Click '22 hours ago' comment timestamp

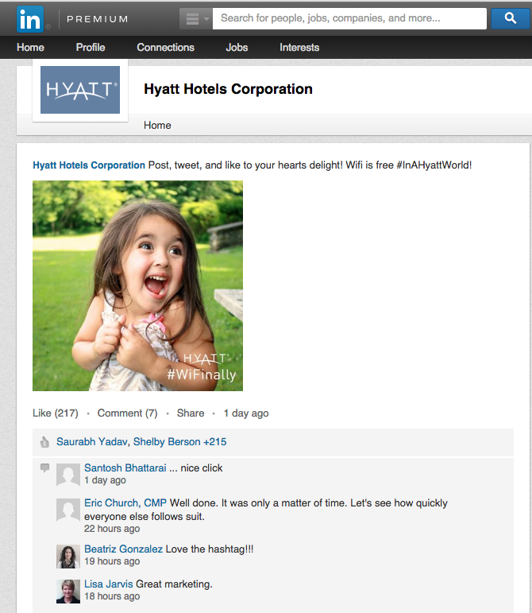click(x=112, y=529)
